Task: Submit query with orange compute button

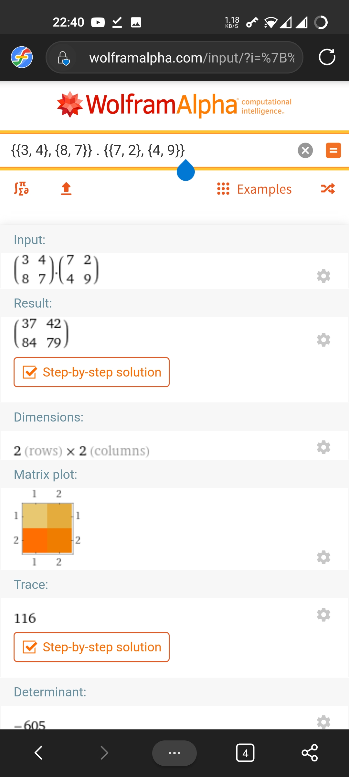Action: pyautogui.click(x=333, y=151)
